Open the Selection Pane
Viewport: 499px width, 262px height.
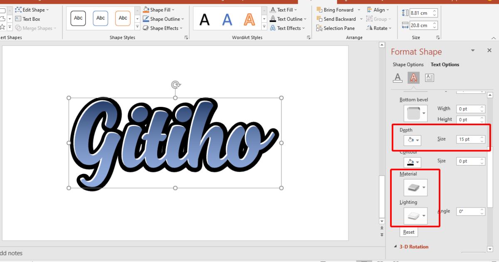click(336, 28)
